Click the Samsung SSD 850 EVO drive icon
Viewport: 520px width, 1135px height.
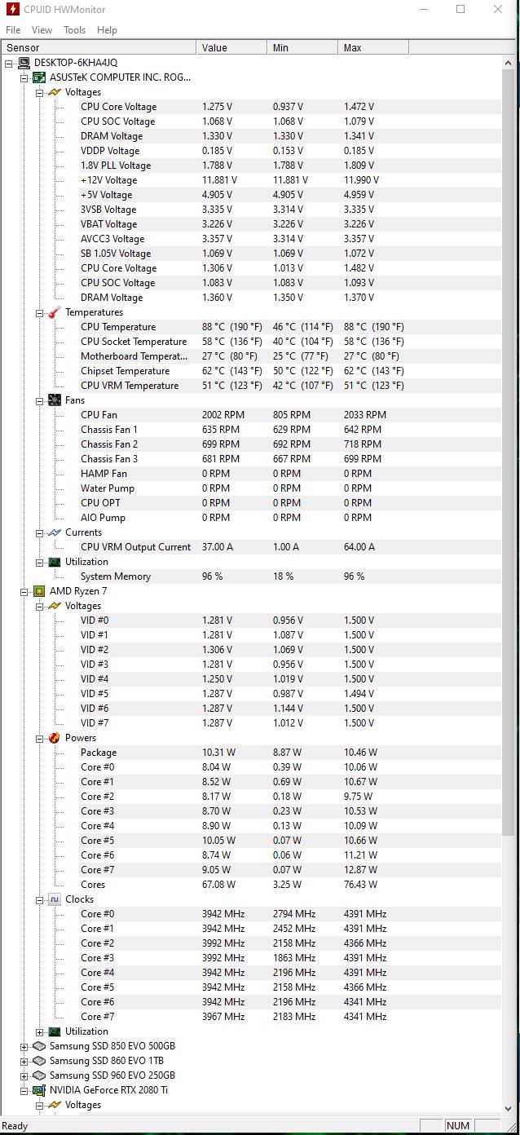point(38,1046)
